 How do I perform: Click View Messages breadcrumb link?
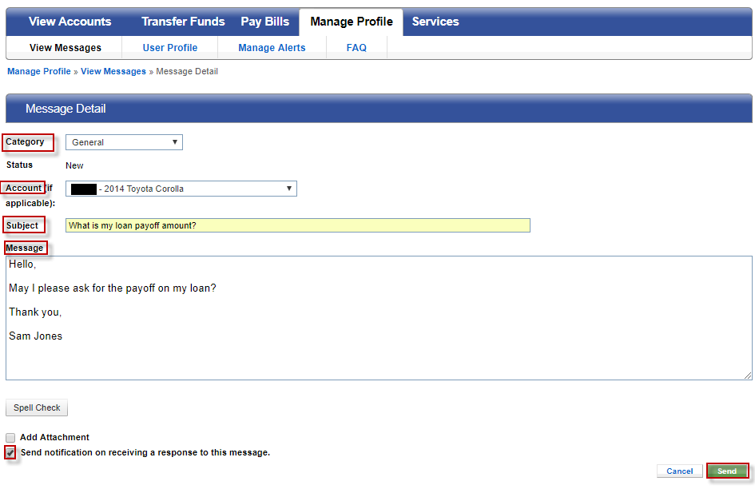(x=113, y=71)
